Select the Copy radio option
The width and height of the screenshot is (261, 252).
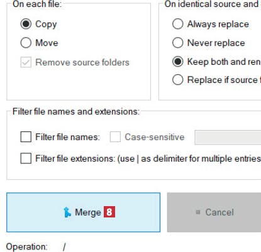[x=26, y=24]
